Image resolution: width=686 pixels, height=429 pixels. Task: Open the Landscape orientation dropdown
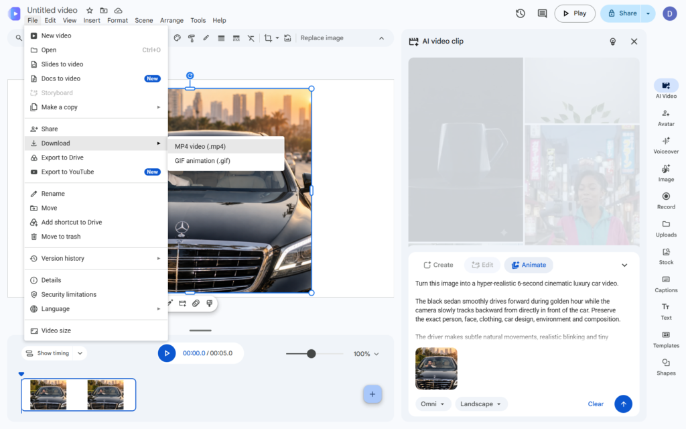tap(481, 404)
